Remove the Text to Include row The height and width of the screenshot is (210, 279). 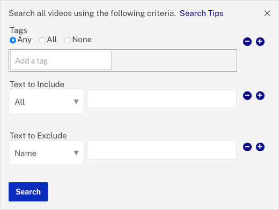point(247,96)
